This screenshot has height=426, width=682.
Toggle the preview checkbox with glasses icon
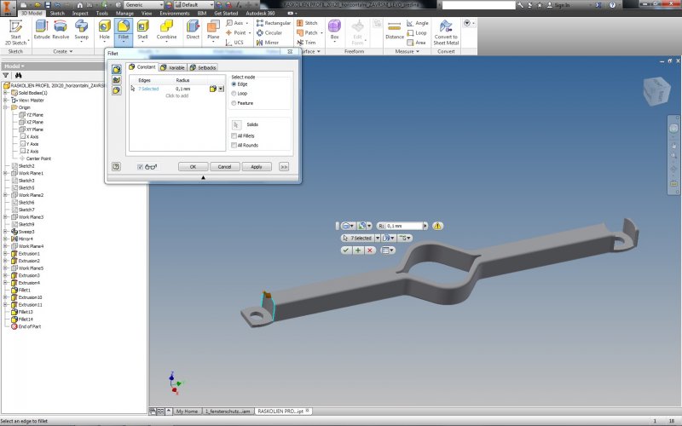tap(140, 166)
